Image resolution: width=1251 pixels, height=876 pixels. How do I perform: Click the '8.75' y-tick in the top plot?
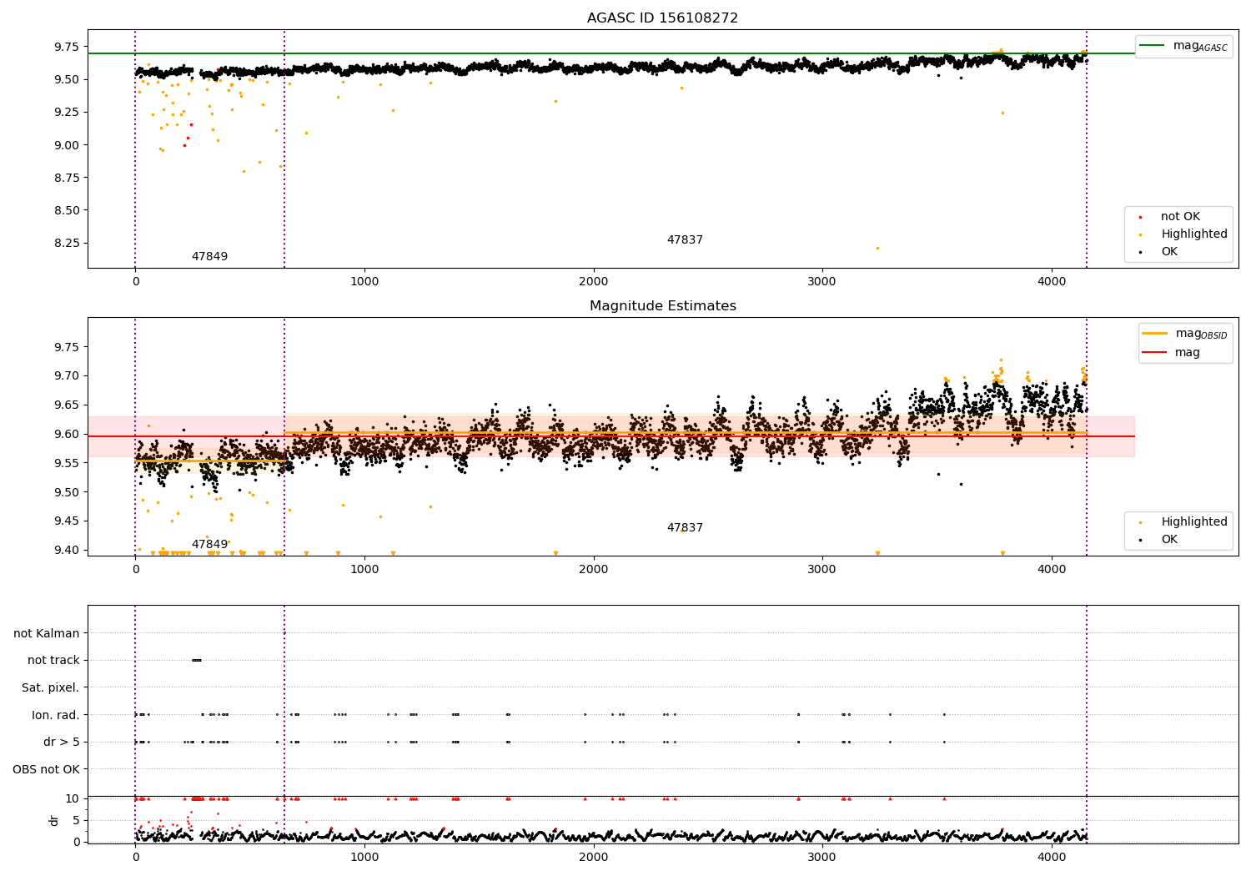coord(66,177)
